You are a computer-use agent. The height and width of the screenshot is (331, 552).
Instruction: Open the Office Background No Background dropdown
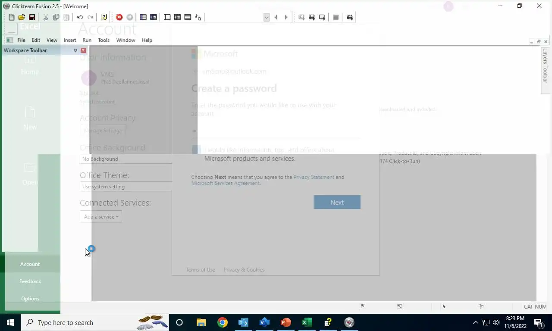126,159
